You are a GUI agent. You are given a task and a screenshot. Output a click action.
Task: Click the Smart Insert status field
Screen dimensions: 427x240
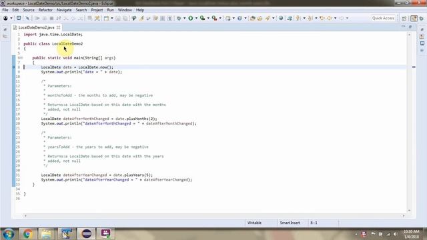click(290, 223)
